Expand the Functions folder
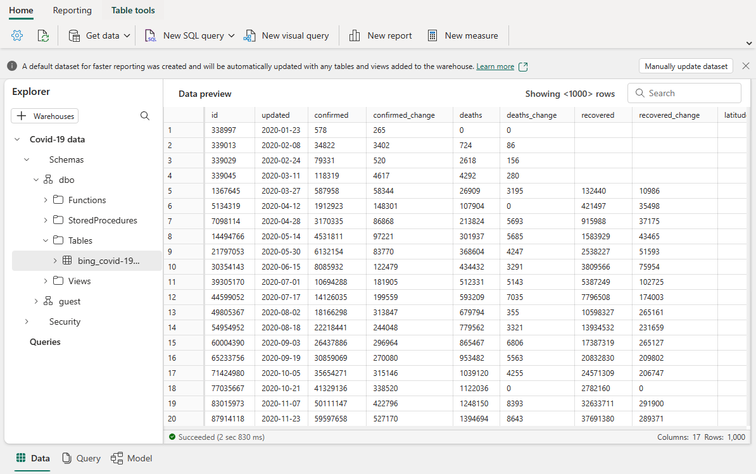 tap(46, 200)
